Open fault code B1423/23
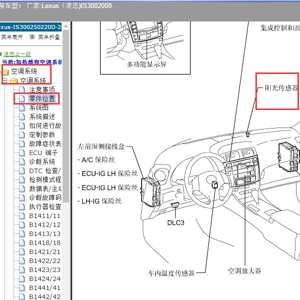300x300 pixels. 45,269
